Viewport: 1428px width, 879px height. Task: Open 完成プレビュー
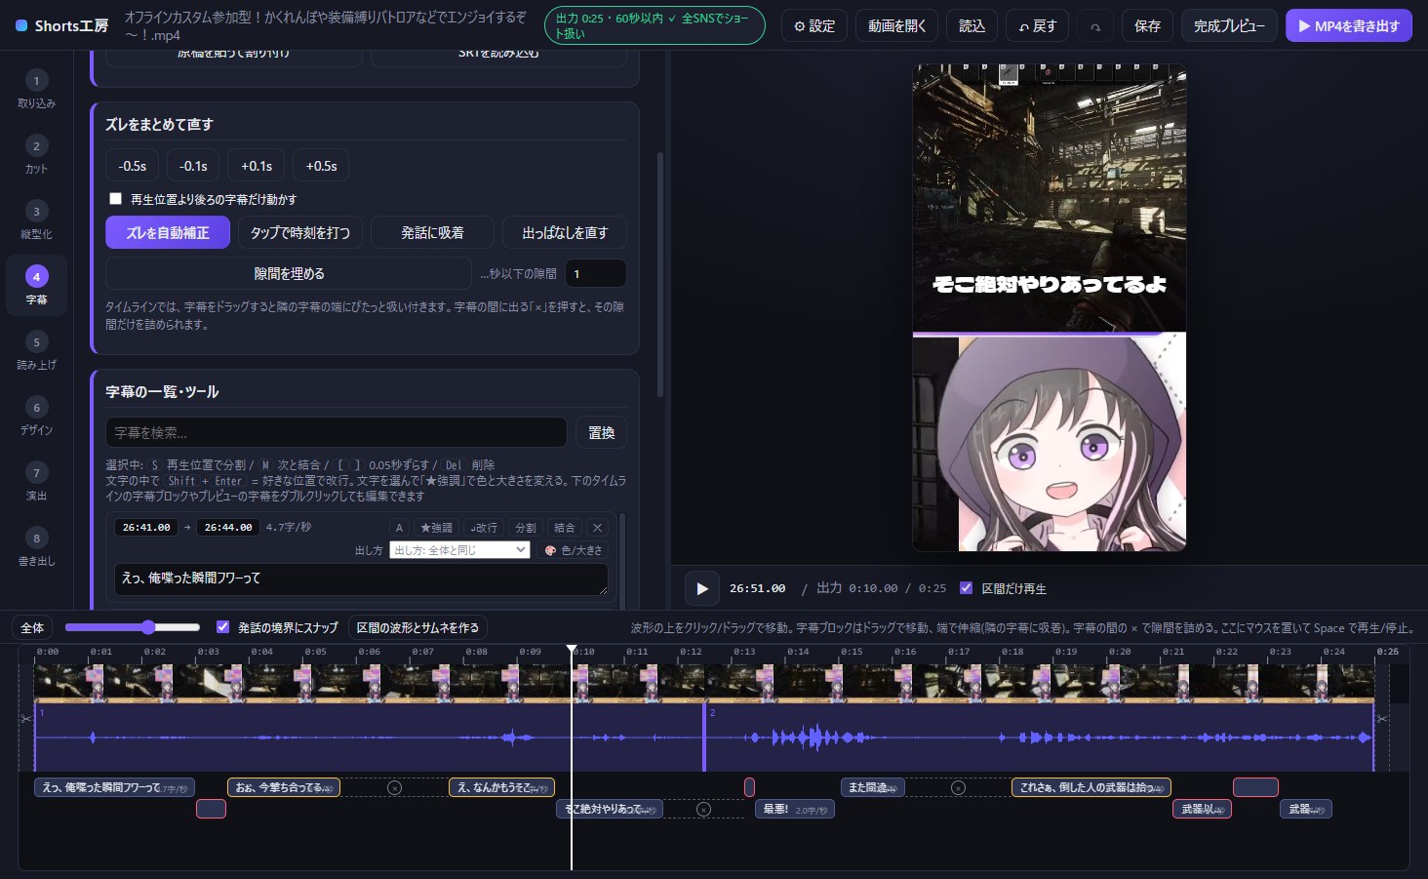pyautogui.click(x=1229, y=26)
